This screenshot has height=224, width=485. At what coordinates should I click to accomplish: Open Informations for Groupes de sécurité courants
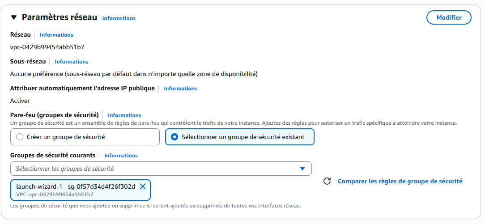121,156
